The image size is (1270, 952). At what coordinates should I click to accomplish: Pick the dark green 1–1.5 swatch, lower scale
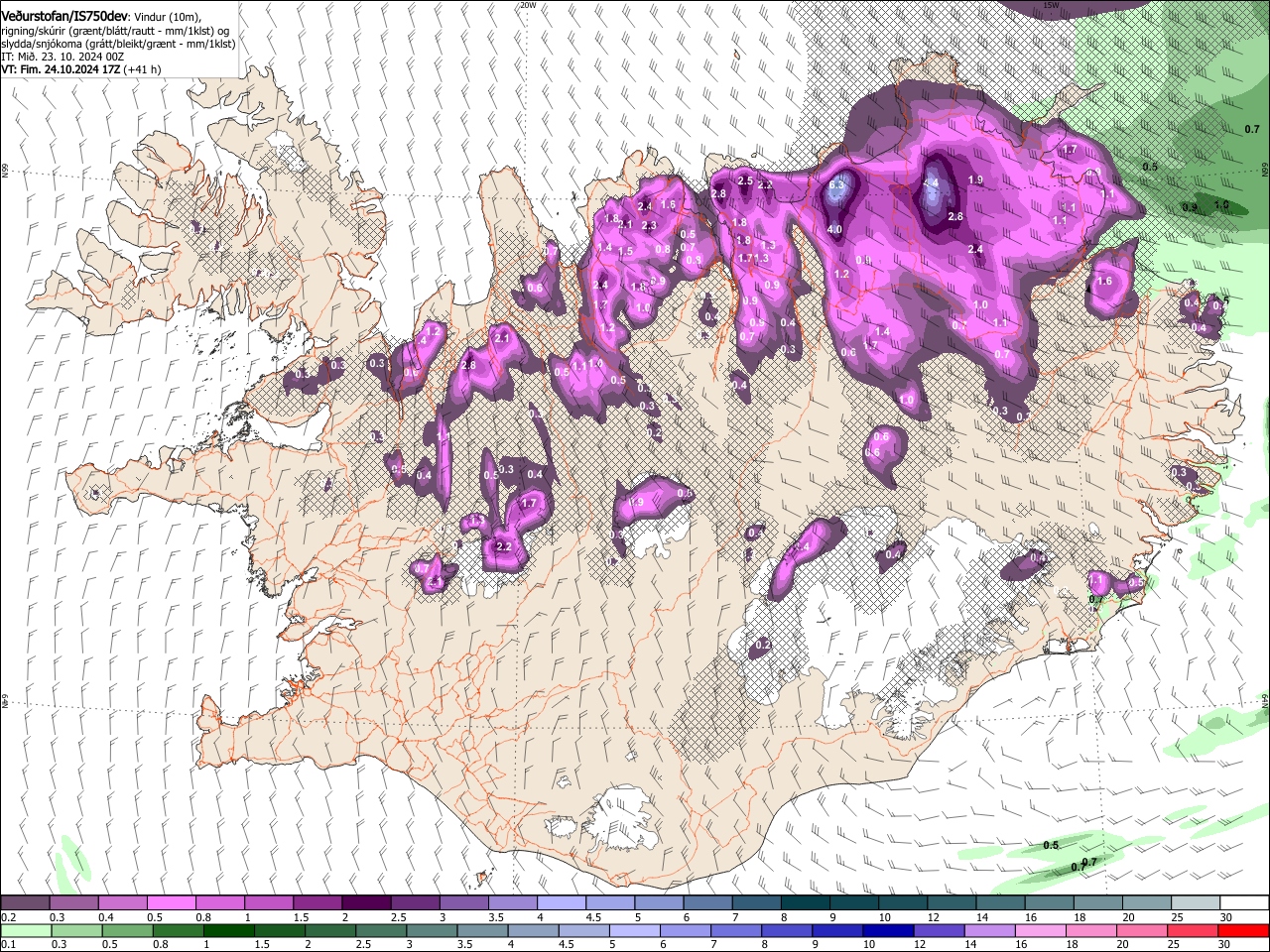pyautogui.click(x=228, y=930)
